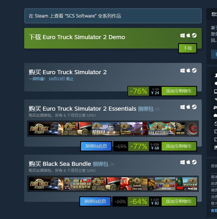Add Euro Truck Simulator 2 at ¥24 to cart
217x219 pixels.
point(179,91)
